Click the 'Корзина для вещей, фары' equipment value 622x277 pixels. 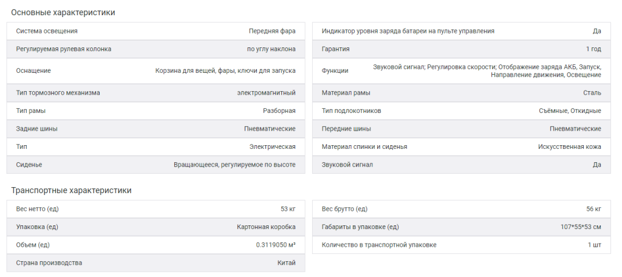click(225, 70)
